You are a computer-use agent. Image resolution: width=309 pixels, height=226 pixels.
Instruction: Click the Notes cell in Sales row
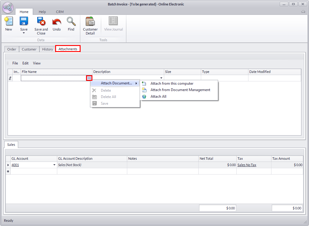click(163, 165)
